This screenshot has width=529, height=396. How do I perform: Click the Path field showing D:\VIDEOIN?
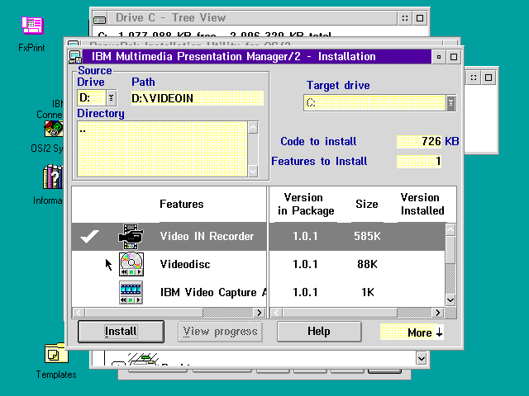point(198,98)
